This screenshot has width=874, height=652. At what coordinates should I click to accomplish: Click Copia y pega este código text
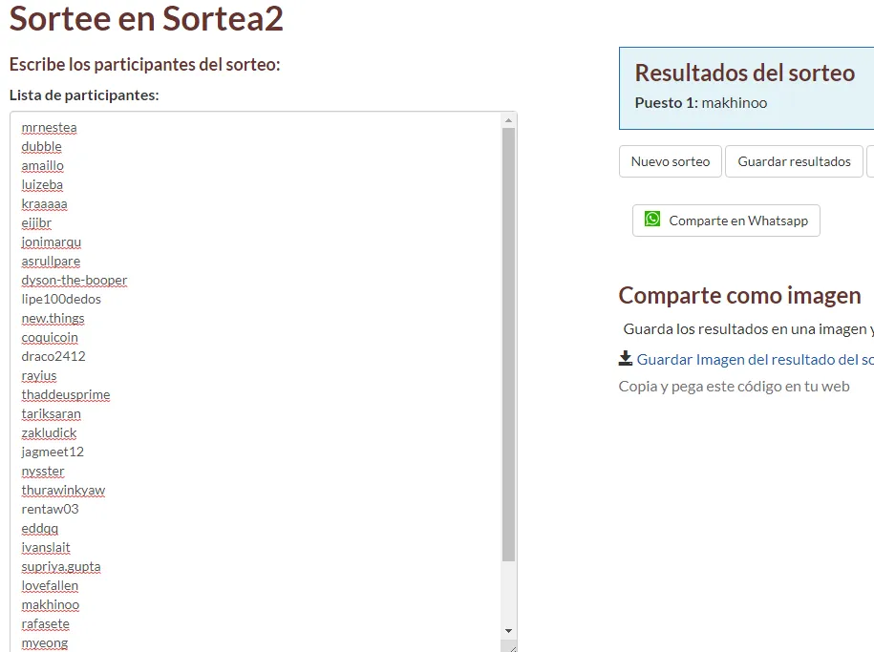735,387
